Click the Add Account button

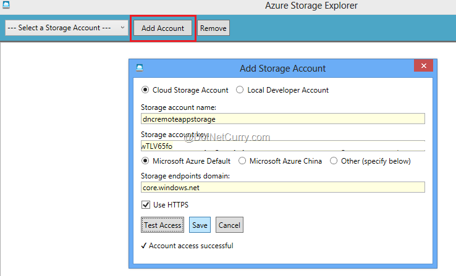pyautogui.click(x=163, y=28)
